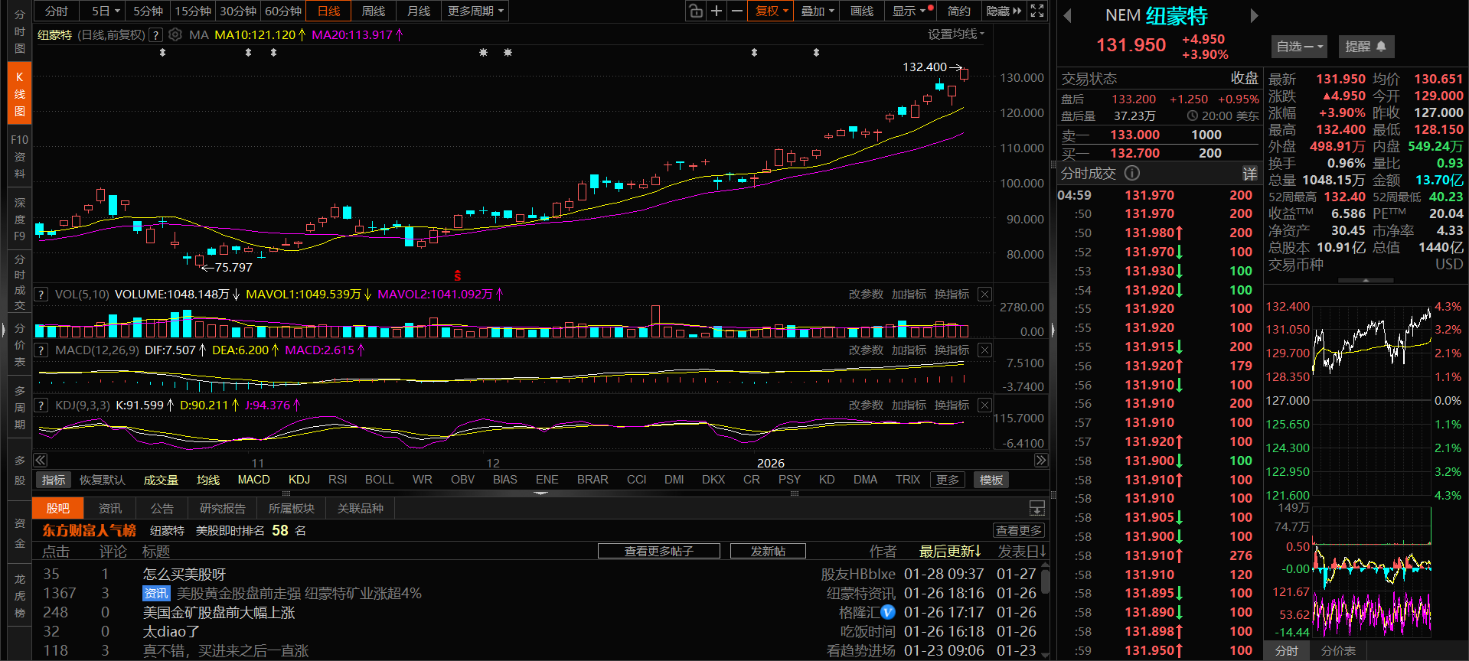Screen dimensions: 1469x661
Task: Select the BOLL indicator
Action: (380, 480)
